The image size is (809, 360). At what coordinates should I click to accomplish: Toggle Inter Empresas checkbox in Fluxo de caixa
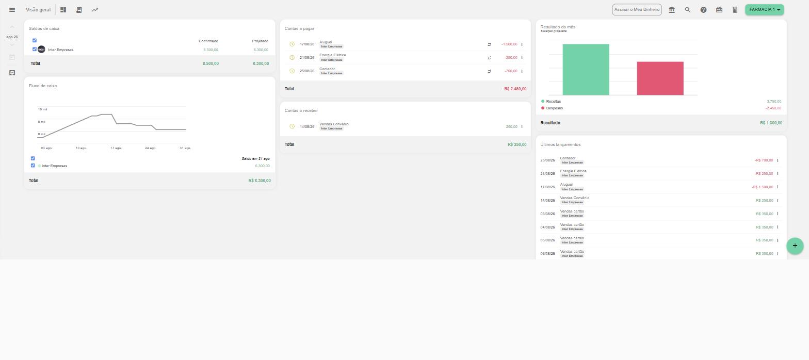(33, 166)
